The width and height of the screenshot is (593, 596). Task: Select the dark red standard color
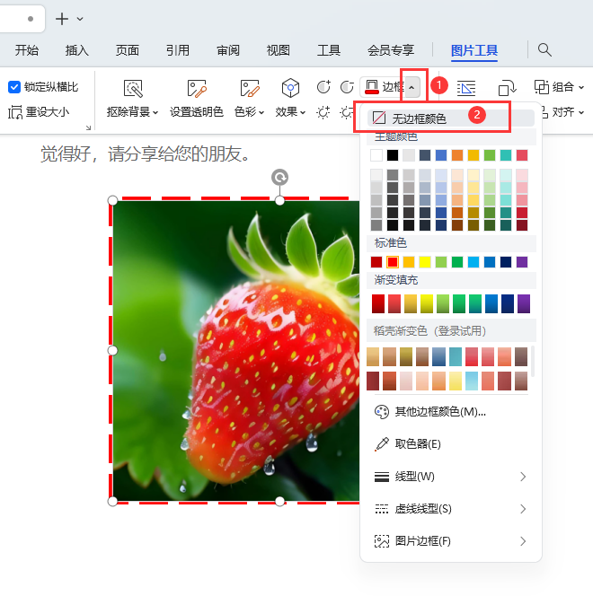(x=376, y=262)
